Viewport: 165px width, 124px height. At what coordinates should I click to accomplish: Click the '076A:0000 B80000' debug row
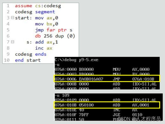pyautogui.click(x=102, y=69)
